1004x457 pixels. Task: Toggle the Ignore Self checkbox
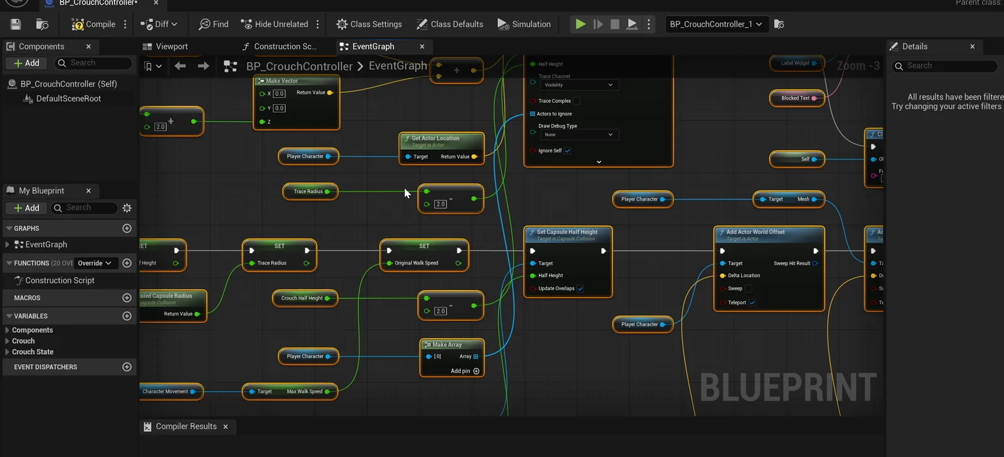(567, 151)
